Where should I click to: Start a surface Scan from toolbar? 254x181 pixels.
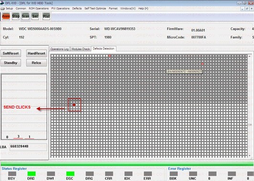25,16
